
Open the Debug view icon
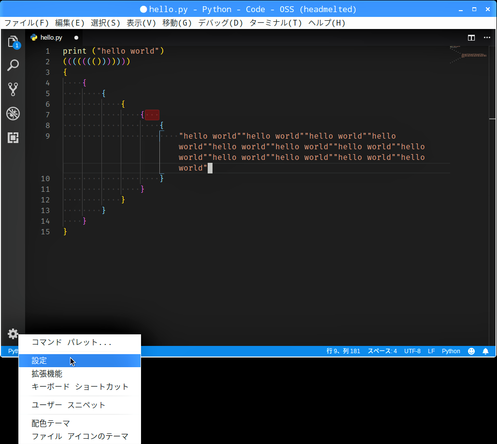[x=13, y=114]
